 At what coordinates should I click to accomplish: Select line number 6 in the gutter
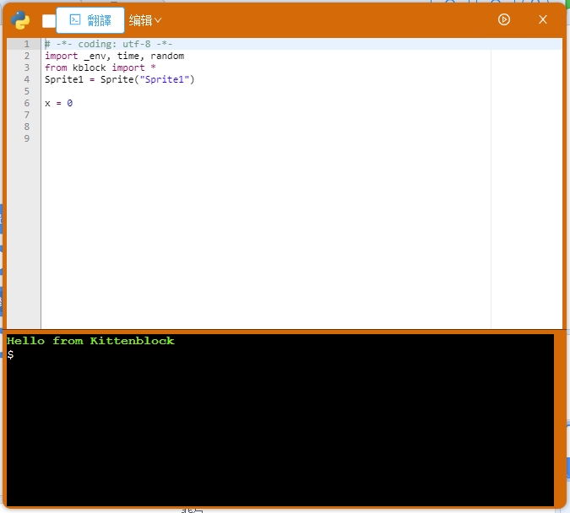pyautogui.click(x=26, y=103)
